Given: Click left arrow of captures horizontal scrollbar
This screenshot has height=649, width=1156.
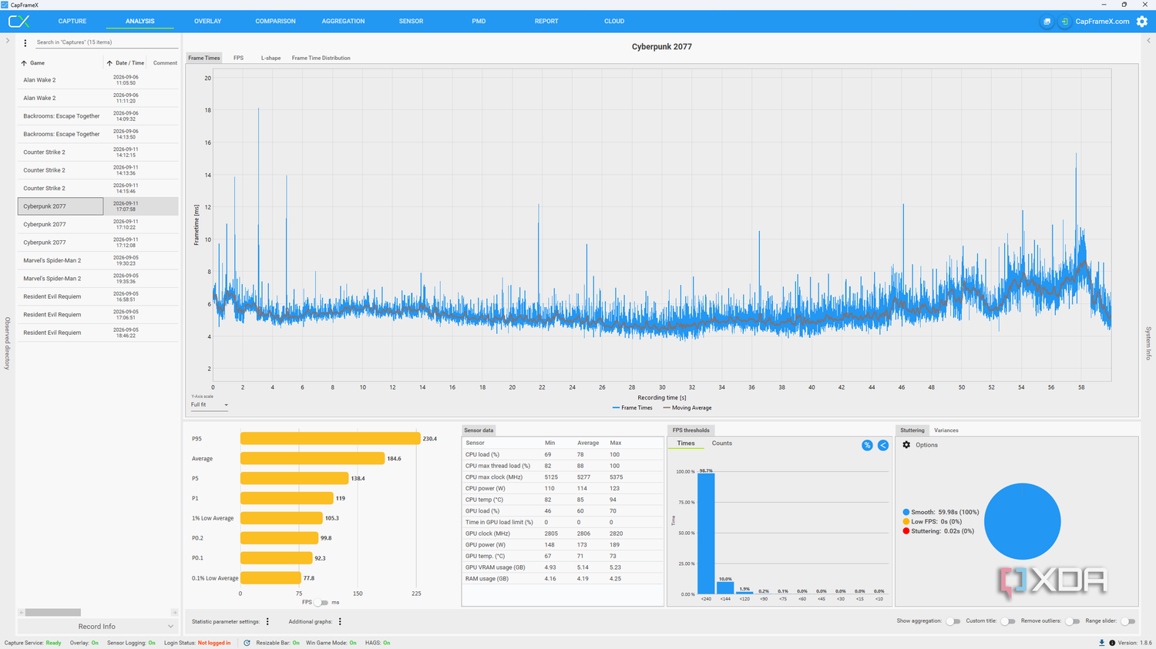Looking at the screenshot, I should click(x=22, y=613).
